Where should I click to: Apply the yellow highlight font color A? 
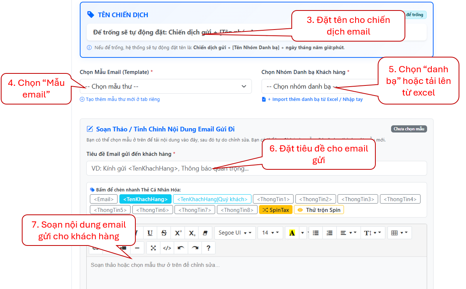292,233
